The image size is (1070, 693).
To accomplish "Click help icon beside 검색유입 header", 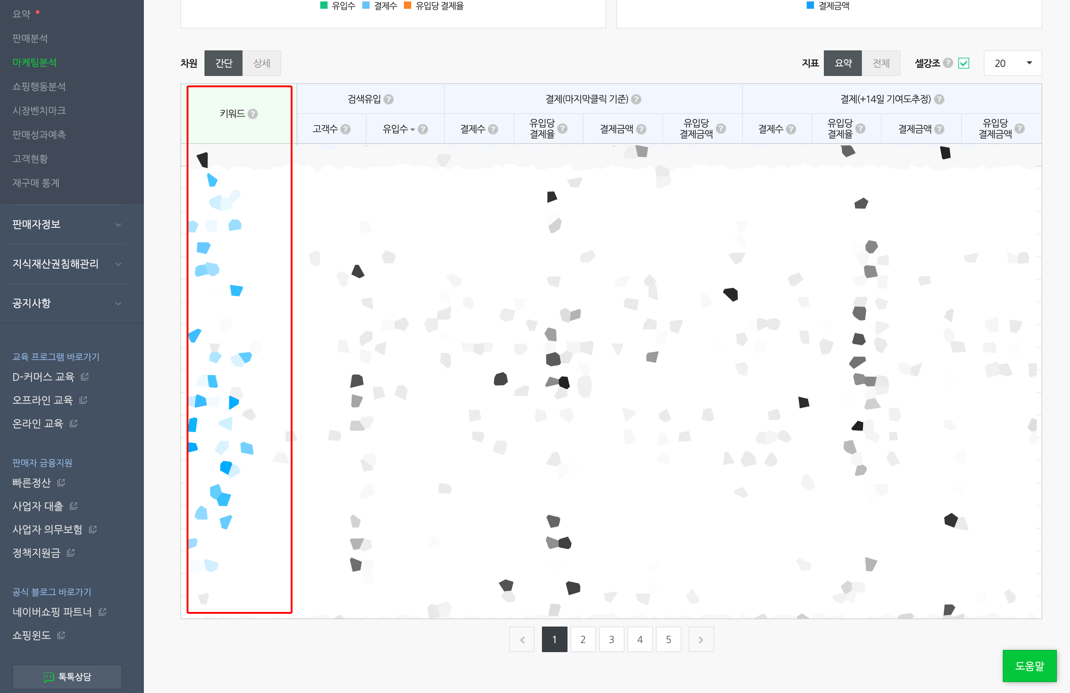I will point(389,99).
